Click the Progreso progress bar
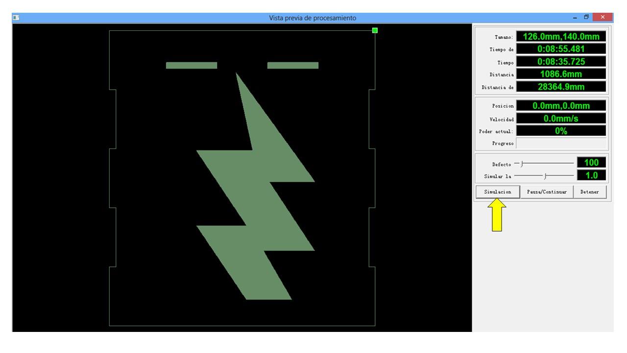 [561, 144]
